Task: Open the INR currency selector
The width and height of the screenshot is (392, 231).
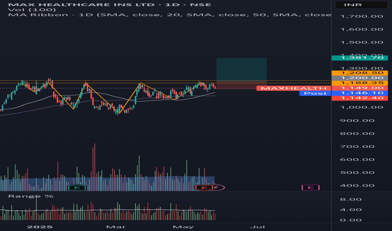Action: (361, 5)
